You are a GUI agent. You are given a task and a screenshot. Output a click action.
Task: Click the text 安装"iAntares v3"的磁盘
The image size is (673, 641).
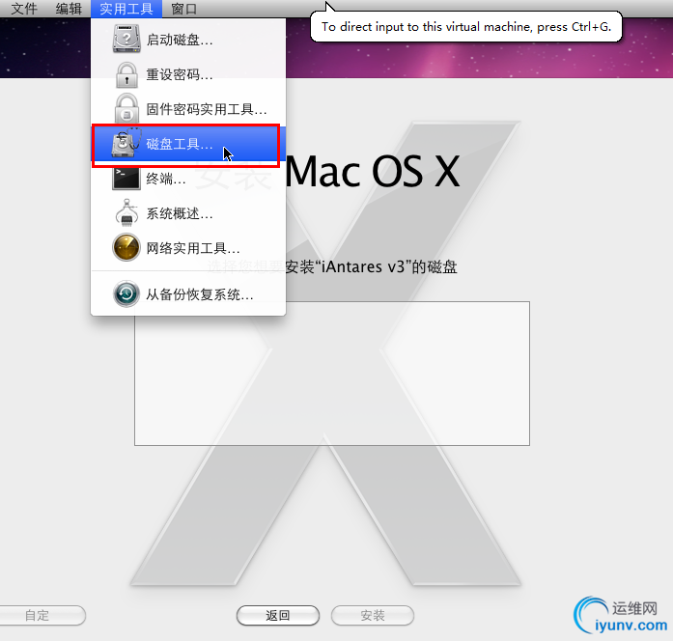[371, 266]
